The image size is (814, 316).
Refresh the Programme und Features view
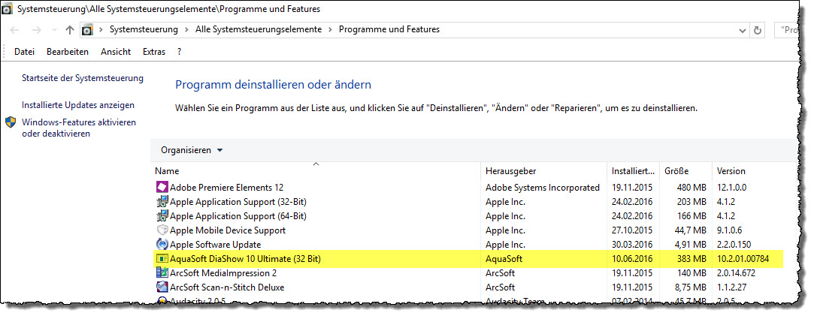[758, 30]
